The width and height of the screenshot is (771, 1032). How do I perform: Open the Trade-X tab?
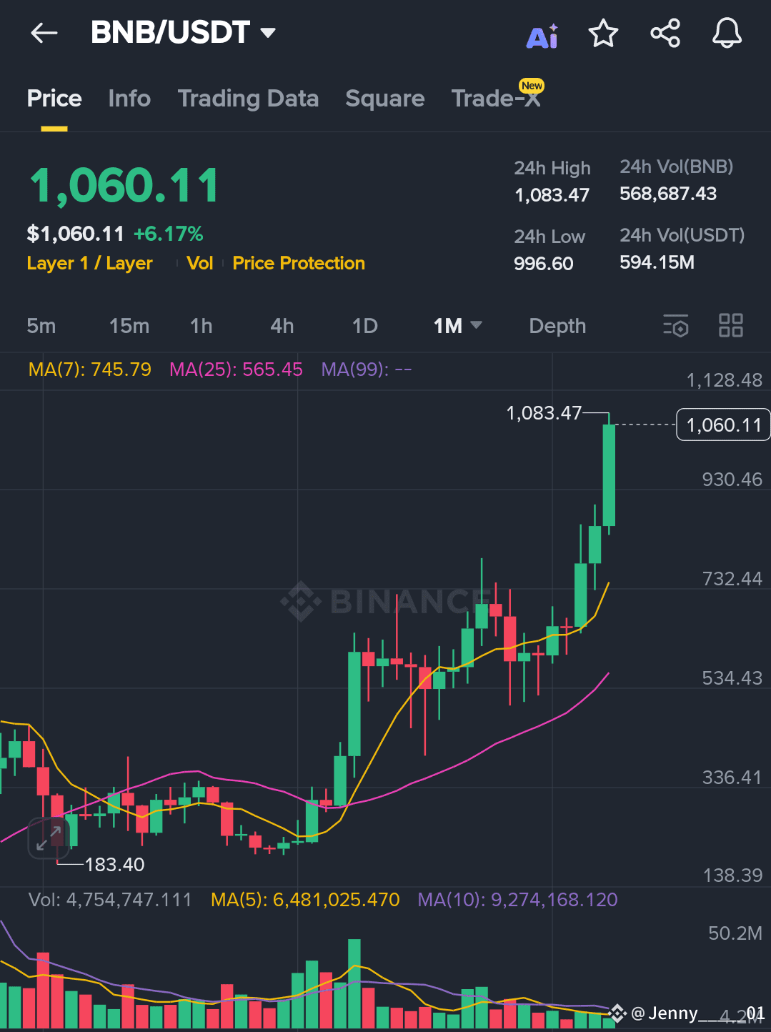(x=496, y=99)
